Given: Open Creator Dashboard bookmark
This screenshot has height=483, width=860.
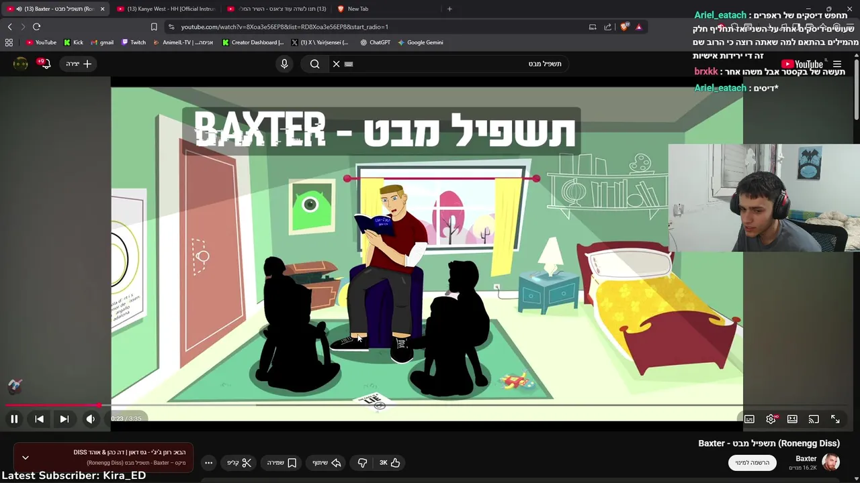Looking at the screenshot, I should click(253, 42).
